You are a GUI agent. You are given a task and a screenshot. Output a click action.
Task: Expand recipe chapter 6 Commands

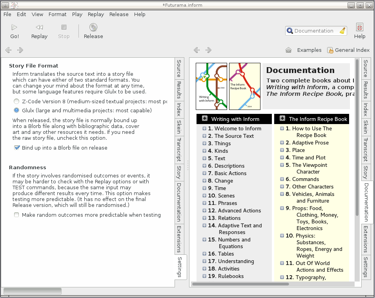point(282,179)
